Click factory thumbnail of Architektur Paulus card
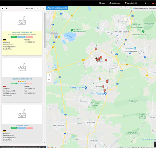 point(22,113)
